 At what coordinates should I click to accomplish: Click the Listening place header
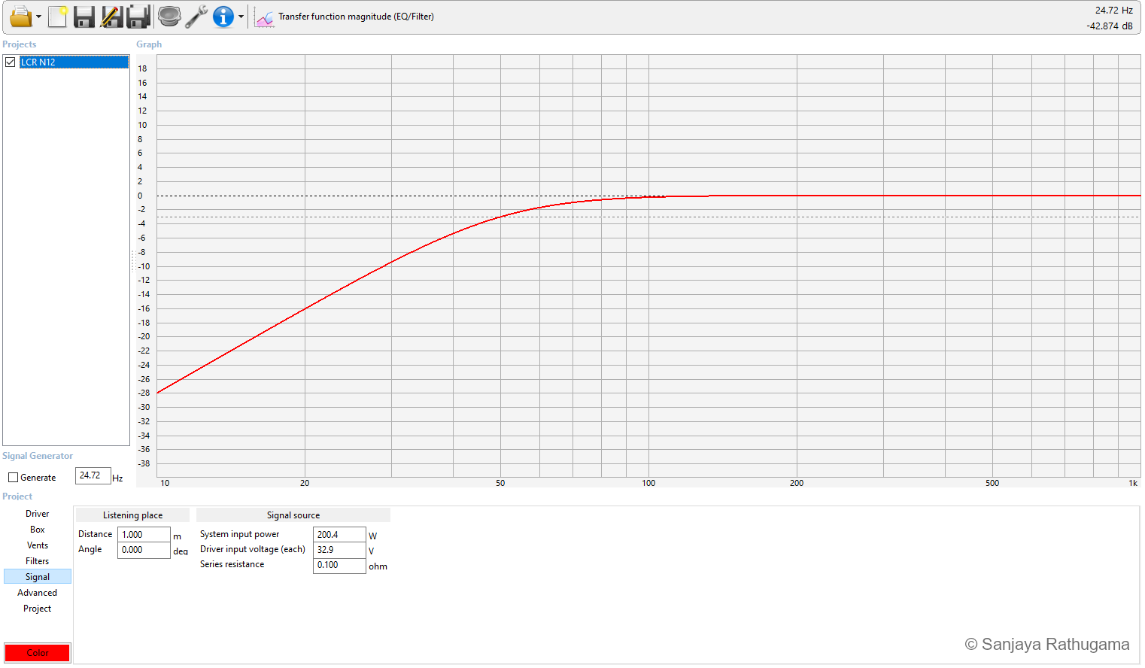tap(132, 515)
